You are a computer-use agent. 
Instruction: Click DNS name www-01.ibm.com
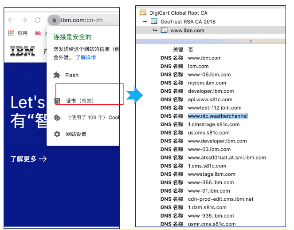[x=209, y=191]
